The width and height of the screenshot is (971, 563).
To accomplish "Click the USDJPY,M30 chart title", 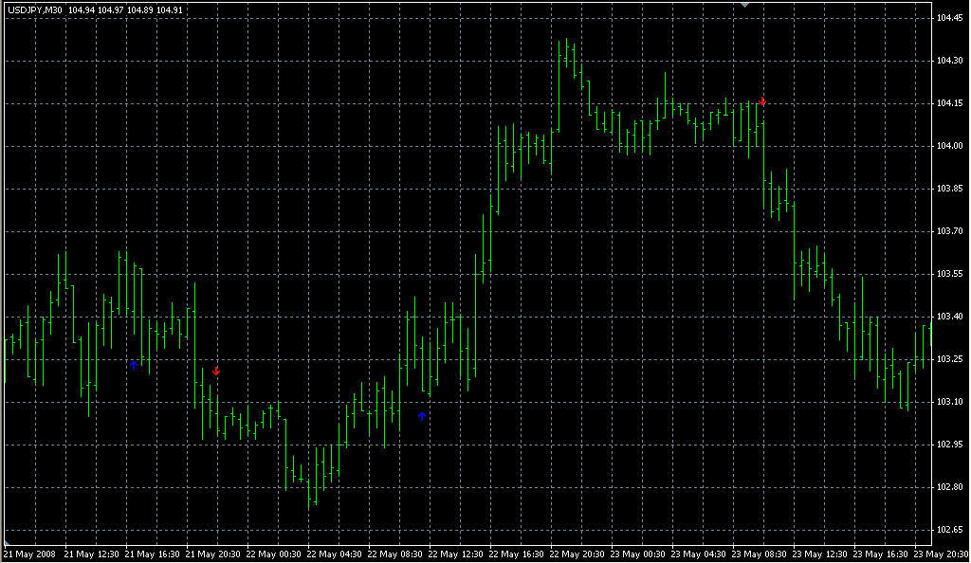I will pyautogui.click(x=35, y=10).
